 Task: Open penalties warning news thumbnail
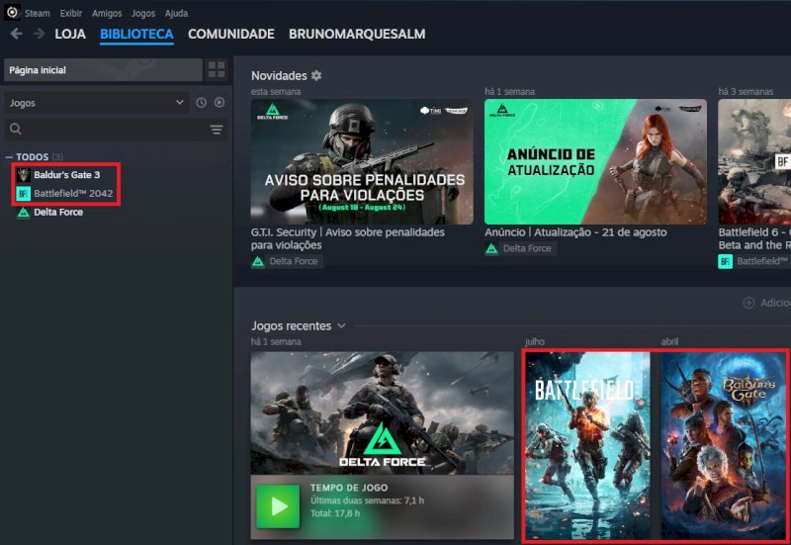[x=362, y=161]
